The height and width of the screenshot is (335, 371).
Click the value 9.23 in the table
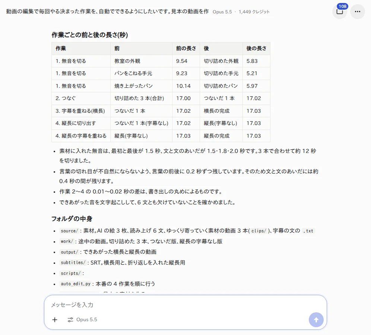pyautogui.click(x=181, y=73)
